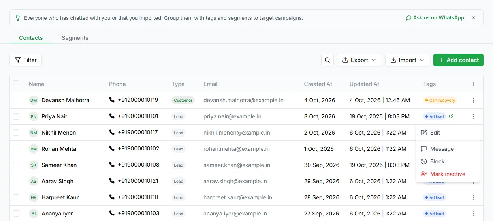Click email devansh.malhotra@example.in
Screen dimensions: 493x221
243,100
